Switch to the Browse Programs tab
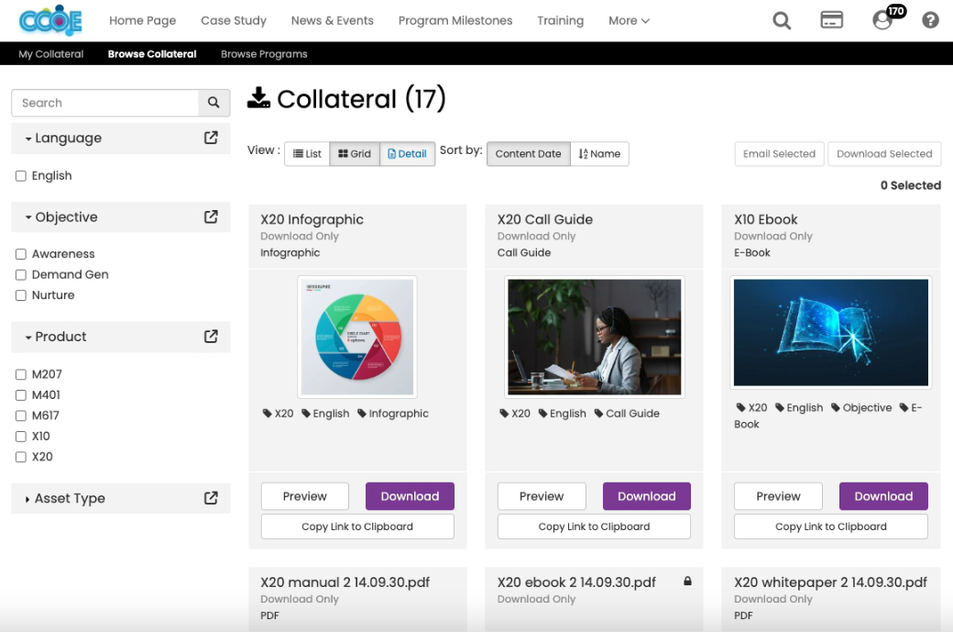Viewport: 953px width, 632px height. point(263,54)
